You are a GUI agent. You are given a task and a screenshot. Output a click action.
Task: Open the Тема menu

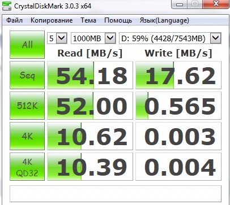88,20
